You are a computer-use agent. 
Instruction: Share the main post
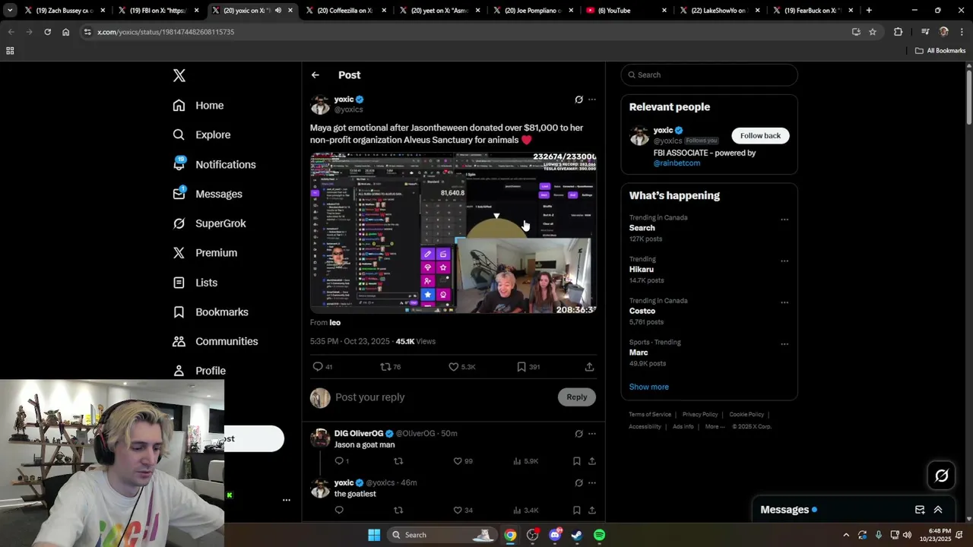click(x=589, y=367)
